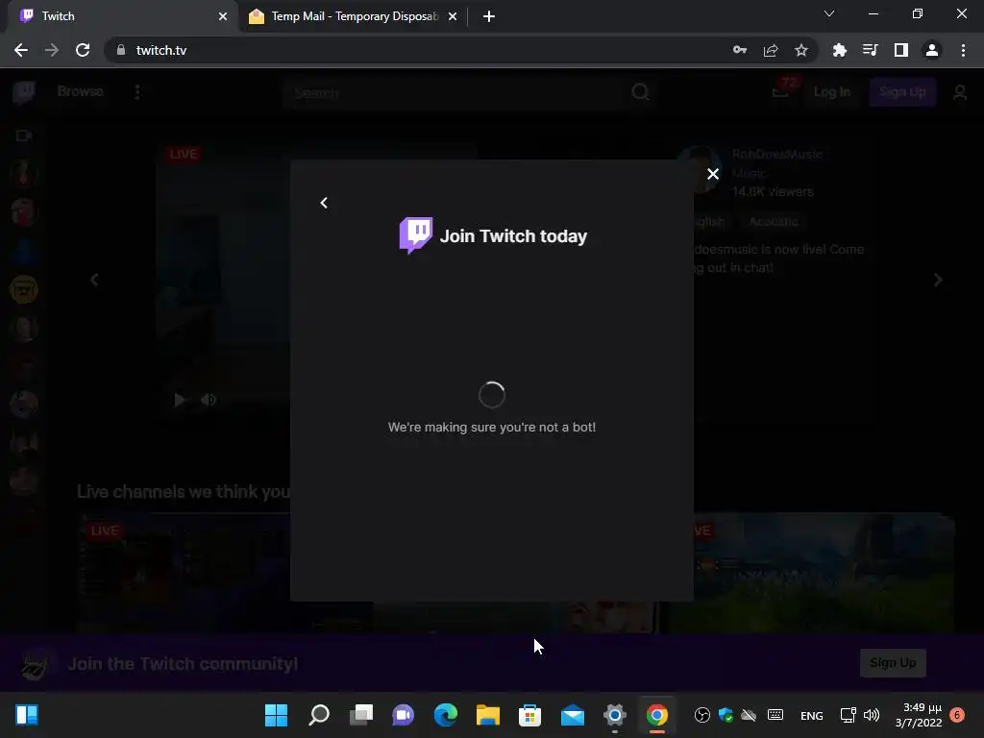Open the Windows Start menu
This screenshot has width=984, height=738.
[x=276, y=715]
